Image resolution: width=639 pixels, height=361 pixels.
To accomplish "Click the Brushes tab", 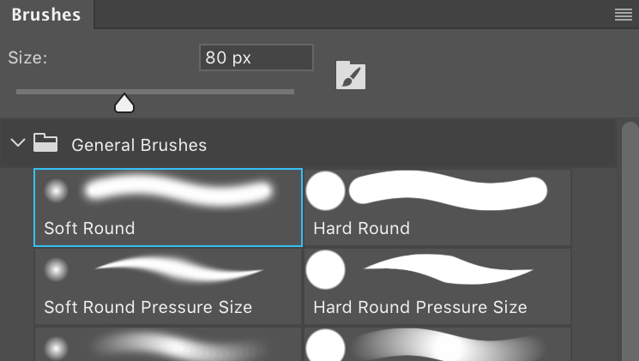I will (x=46, y=15).
